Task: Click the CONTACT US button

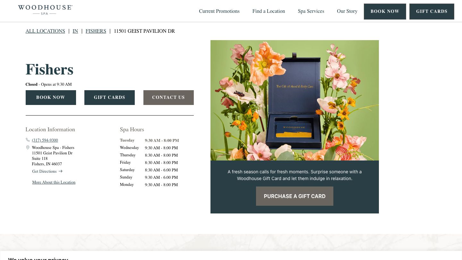Action: point(168,98)
